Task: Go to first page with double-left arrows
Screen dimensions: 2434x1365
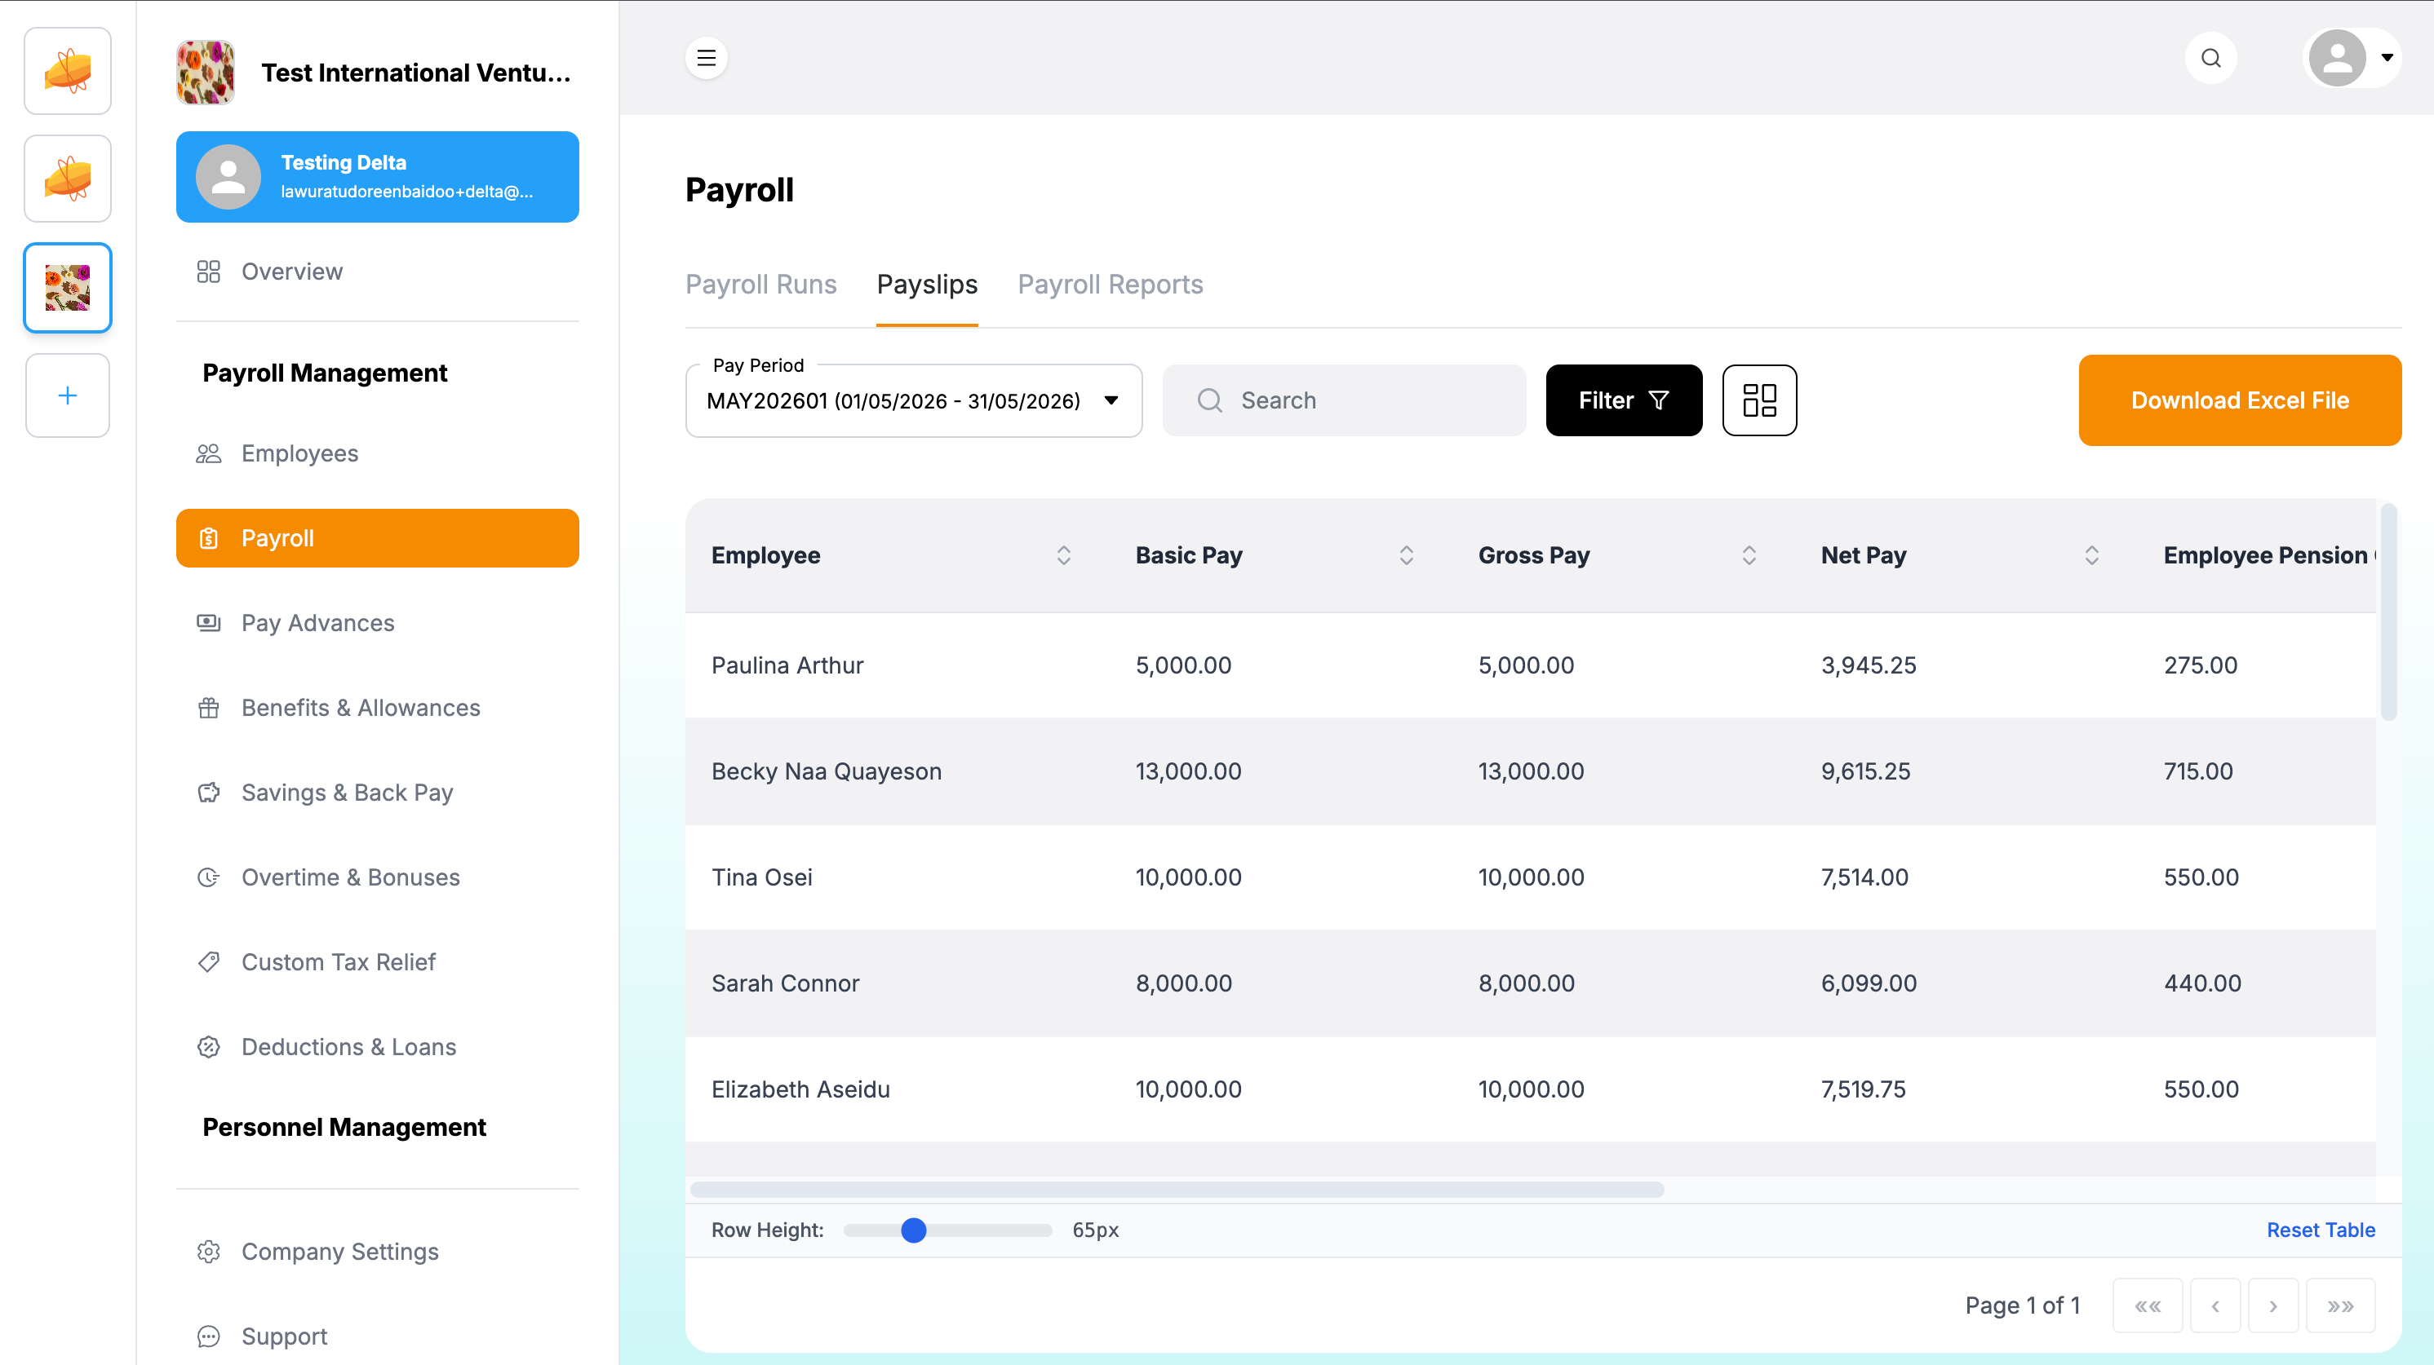Action: point(2148,1305)
